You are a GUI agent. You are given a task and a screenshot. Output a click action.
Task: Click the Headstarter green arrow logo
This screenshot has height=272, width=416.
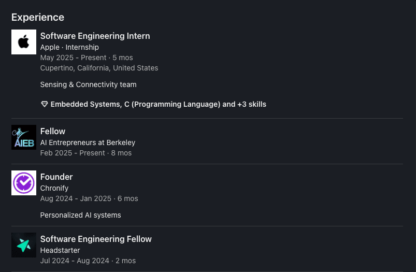point(24,245)
